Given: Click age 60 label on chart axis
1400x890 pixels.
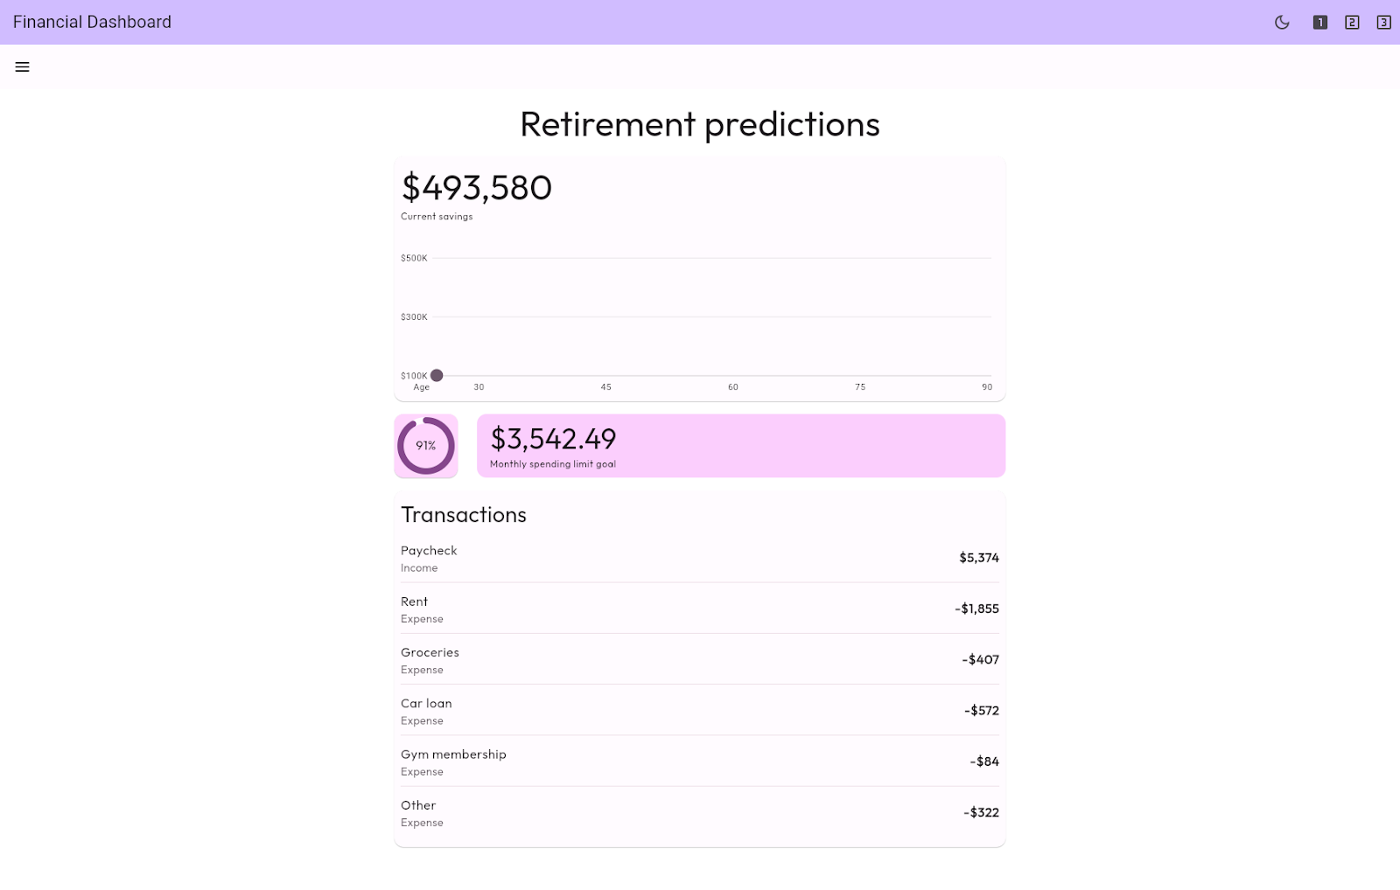Looking at the screenshot, I should pos(733,387).
